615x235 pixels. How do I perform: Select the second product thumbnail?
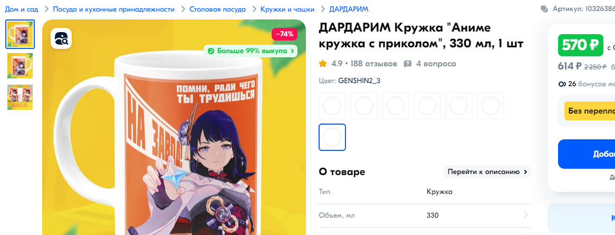click(x=20, y=66)
